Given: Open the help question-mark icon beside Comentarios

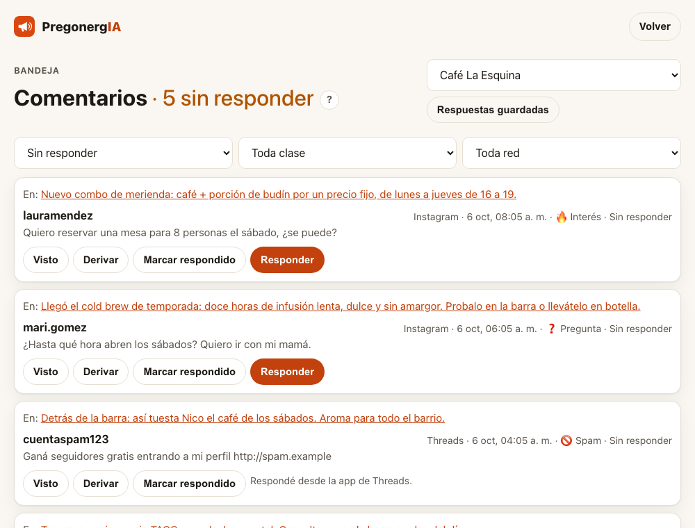Looking at the screenshot, I should 329,99.
